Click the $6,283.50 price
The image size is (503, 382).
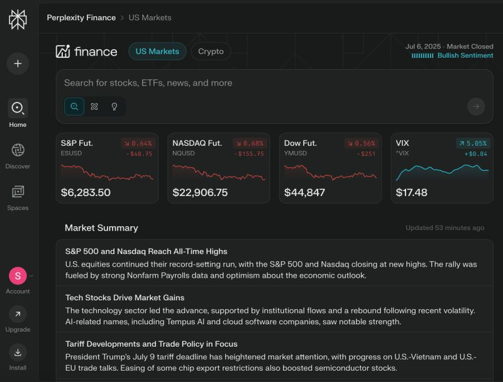[86, 192]
